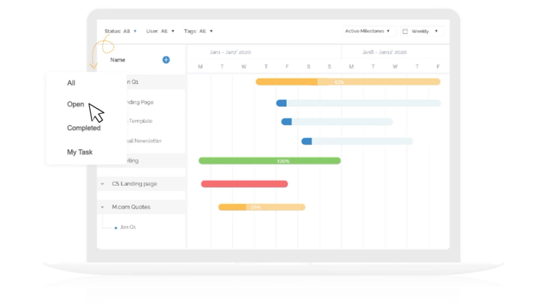
Task: Open the User filter dropdown
Action: pos(160,31)
